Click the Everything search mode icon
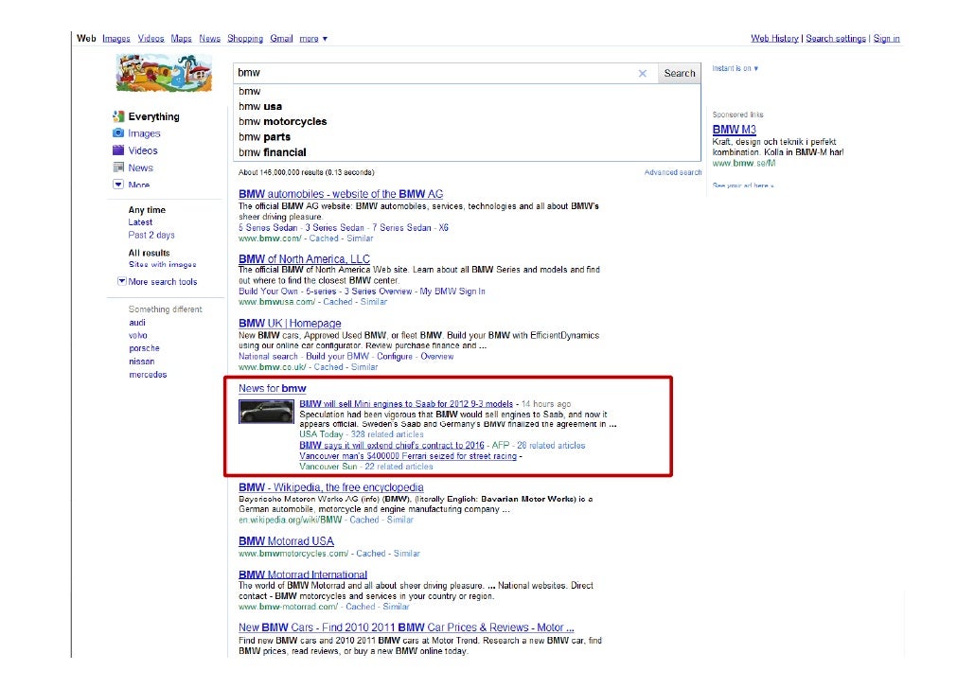This screenshot has height=689, width=975. tap(118, 116)
